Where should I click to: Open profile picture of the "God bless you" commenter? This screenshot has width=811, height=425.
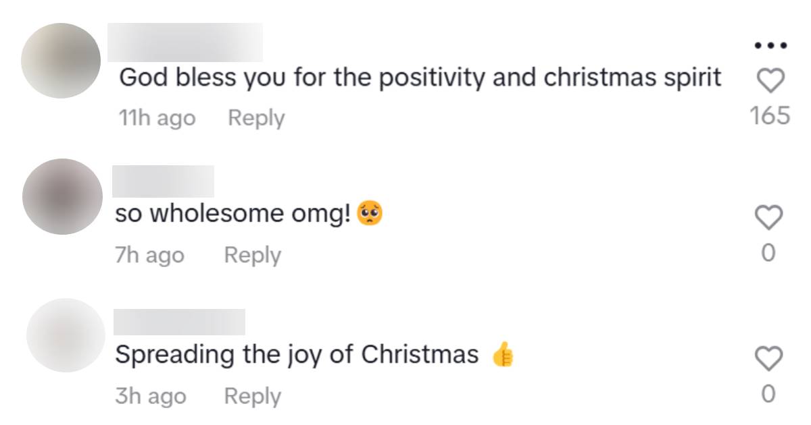(x=61, y=61)
